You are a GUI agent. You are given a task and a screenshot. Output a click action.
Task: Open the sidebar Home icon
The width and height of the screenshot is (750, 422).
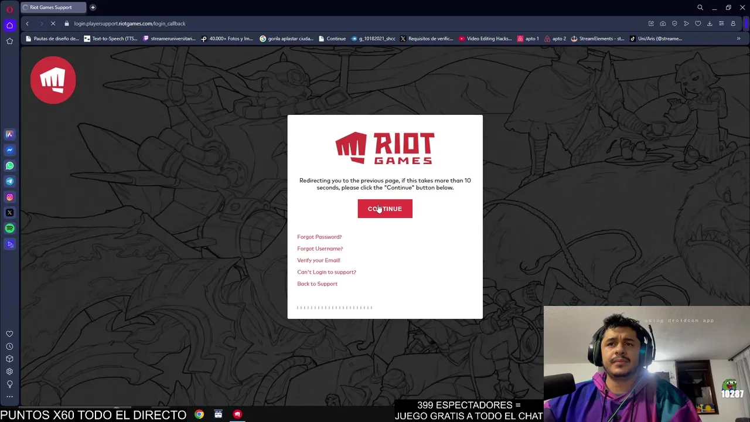9,25
